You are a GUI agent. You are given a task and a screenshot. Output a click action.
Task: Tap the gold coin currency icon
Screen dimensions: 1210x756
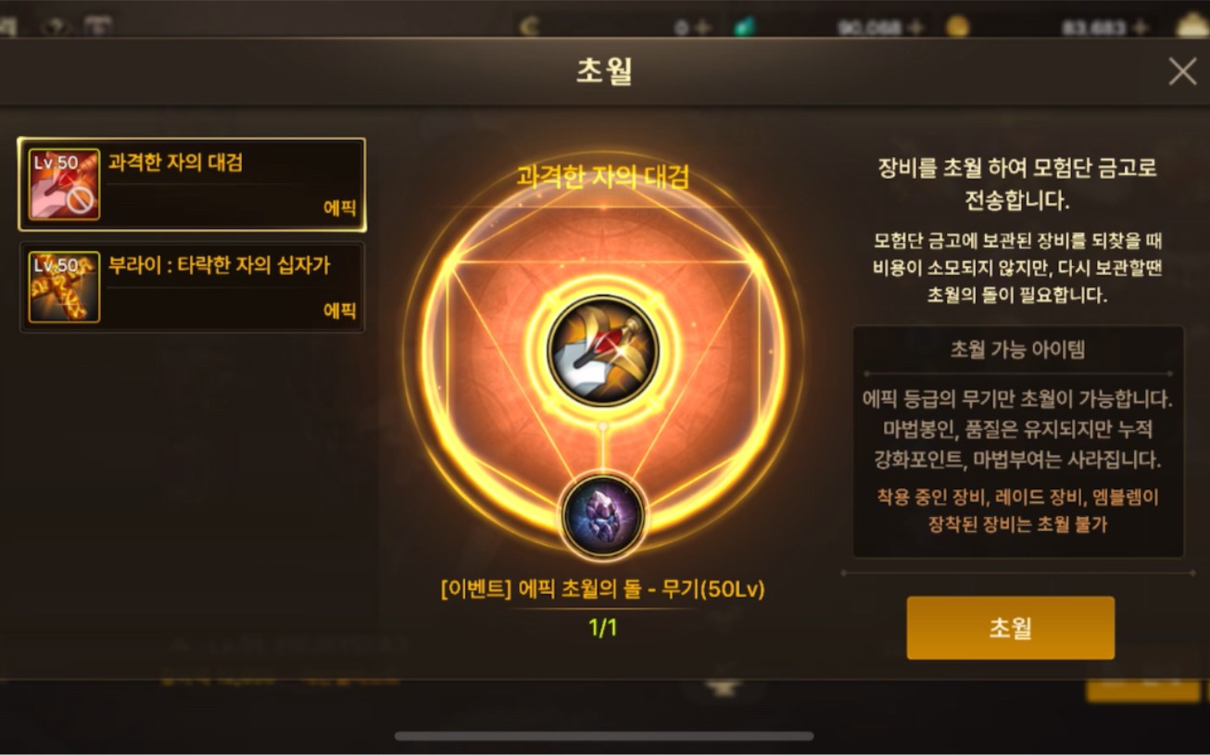point(957,27)
